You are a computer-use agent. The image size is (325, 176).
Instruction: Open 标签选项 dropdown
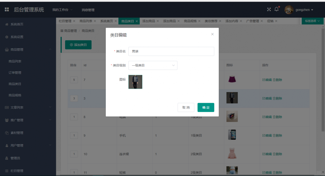pos(312,21)
